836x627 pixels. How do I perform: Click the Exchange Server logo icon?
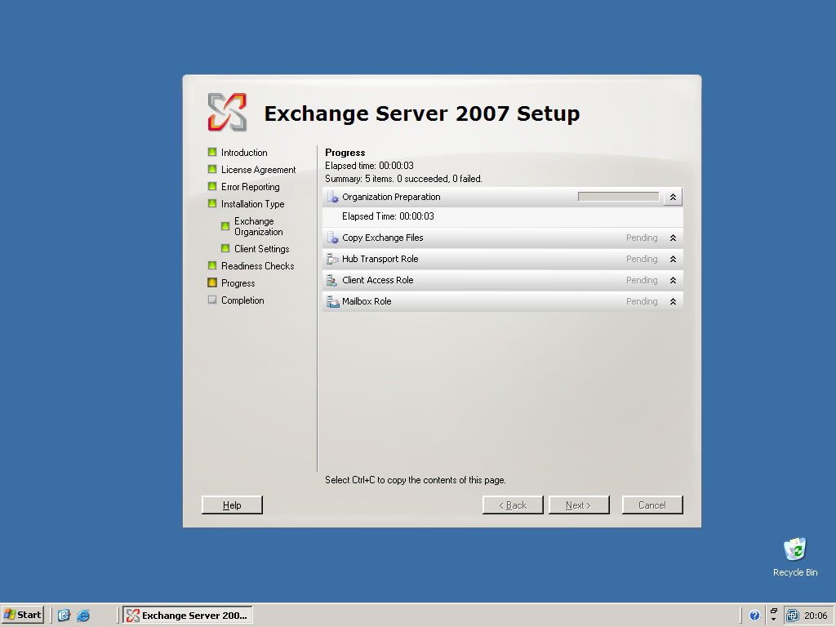point(226,112)
